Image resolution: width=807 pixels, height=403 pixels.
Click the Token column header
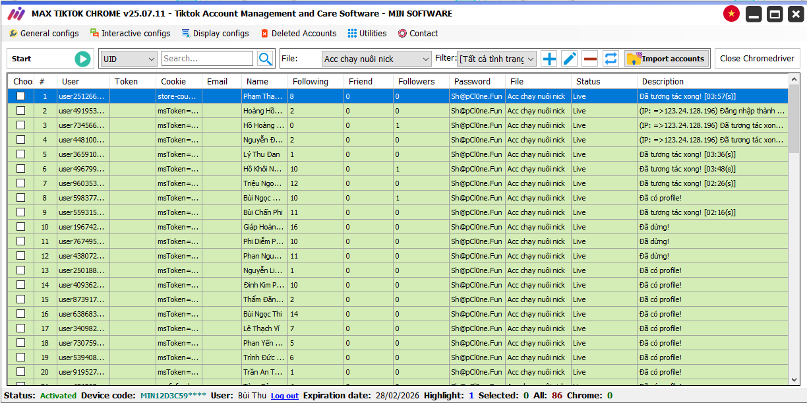click(x=133, y=82)
